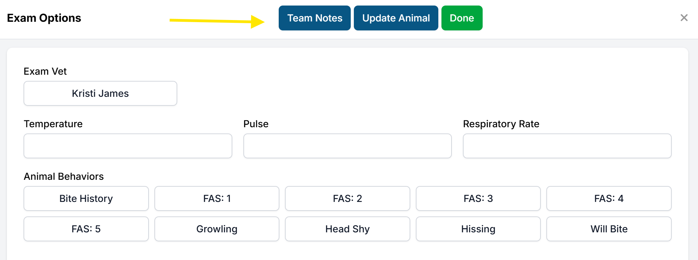This screenshot has width=698, height=260.
Task: Close the Exam Options dialog
Action: (x=684, y=18)
